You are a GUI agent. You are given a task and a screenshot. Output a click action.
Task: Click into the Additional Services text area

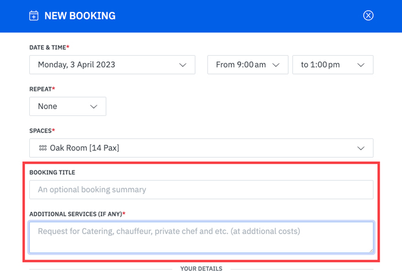click(x=201, y=237)
